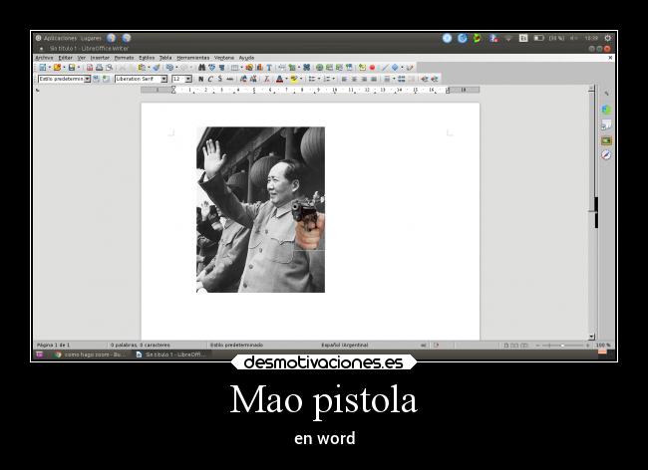Open the font name dropdown 'Liberation Serif'
The width and height of the screenshot is (648, 470).
point(163,79)
